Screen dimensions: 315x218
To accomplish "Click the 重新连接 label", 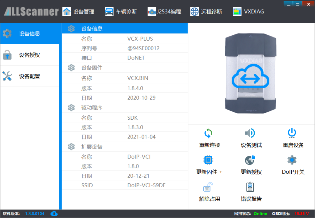I will pyautogui.click(x=209, y=145).
